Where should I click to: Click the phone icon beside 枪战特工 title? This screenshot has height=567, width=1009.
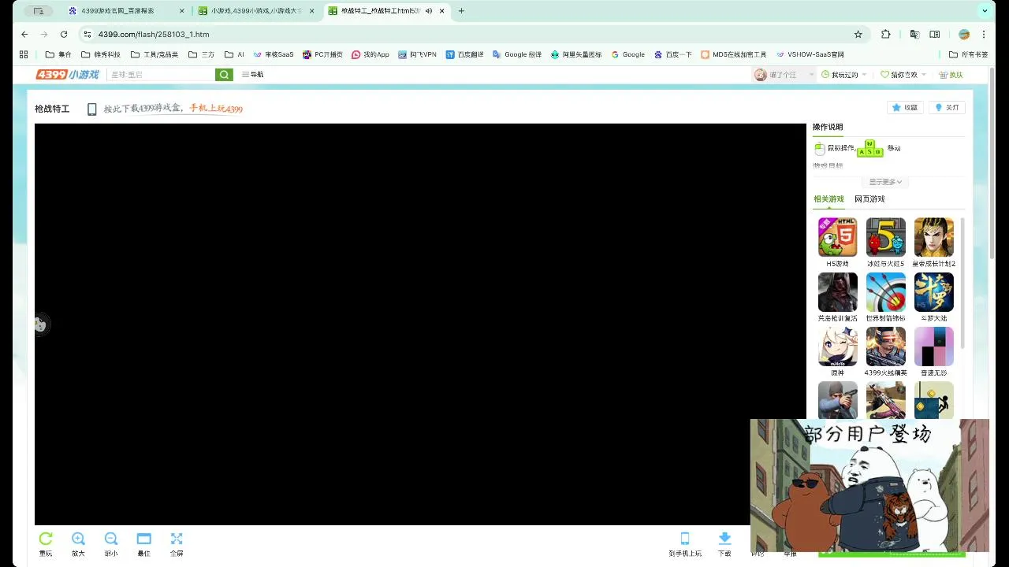point(91,109)
